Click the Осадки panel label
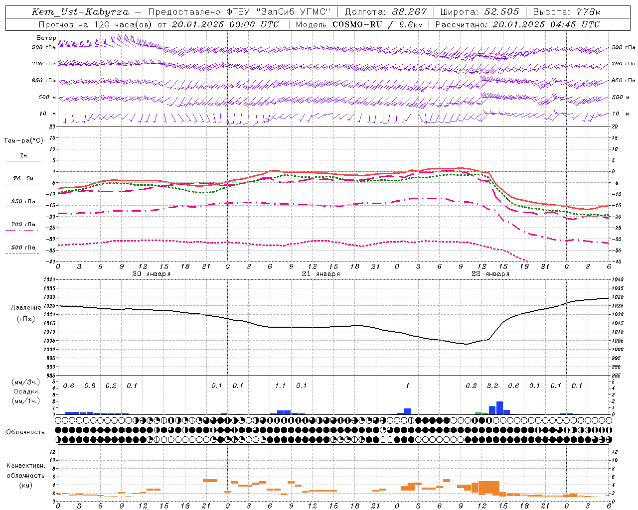Viewport: 638px width, 510px height. [25, 391]
